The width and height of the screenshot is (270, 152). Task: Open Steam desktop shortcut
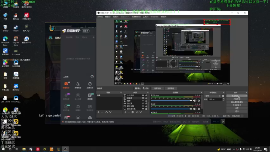(x=16, y=28)
